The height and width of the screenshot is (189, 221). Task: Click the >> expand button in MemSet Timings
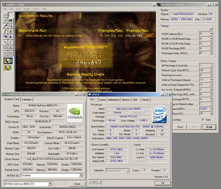click(211, 29)
